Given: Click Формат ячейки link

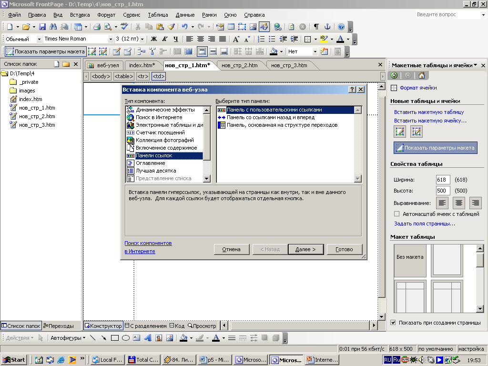Looking at the screenshot, I should [x=418, y=88].
